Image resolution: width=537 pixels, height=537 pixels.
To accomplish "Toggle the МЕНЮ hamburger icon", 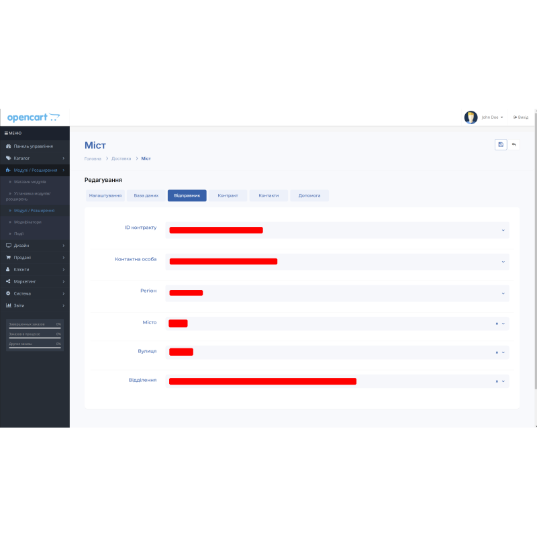I will point(7,133).
